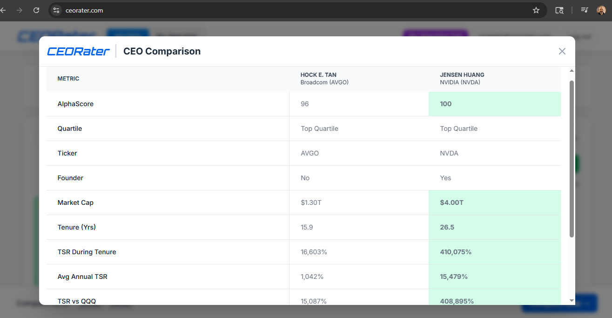
Task: Click the browser back arrow
Action: [3, 10]
